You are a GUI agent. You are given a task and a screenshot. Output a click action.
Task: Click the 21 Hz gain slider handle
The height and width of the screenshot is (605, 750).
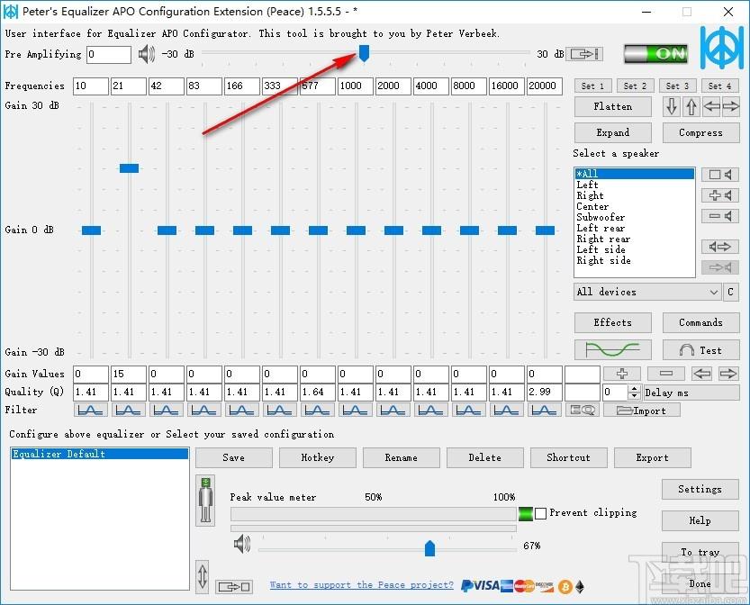pos(129,167)
